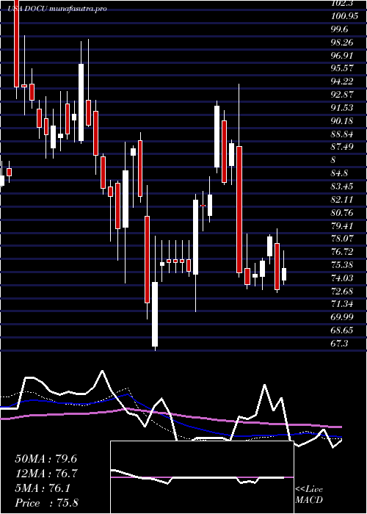Select the 99.6 price axis label
The height and width of the screenshot is (514, 367).
click(x=340, y=29)
